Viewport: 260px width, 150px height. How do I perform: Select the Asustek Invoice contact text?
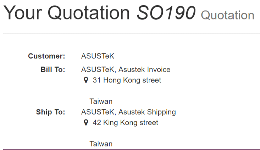pyautogui.click(x=144, y=69)
